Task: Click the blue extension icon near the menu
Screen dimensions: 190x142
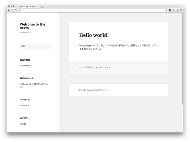Action: click(177, 10)
